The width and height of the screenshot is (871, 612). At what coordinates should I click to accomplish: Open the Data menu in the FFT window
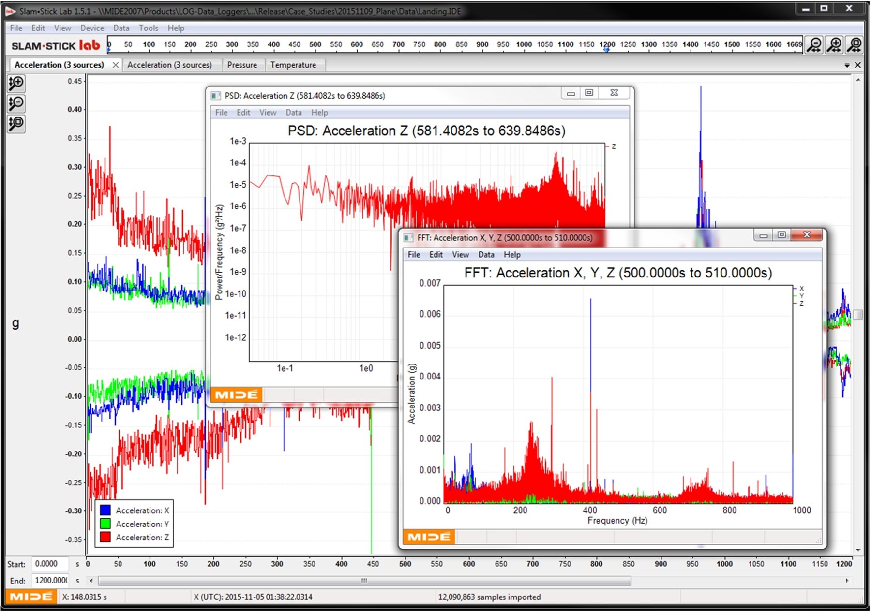(x=486, y=255)
